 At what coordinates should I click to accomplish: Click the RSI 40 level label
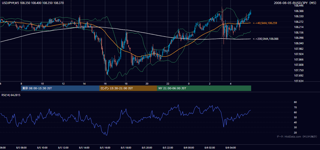point(295,122)
